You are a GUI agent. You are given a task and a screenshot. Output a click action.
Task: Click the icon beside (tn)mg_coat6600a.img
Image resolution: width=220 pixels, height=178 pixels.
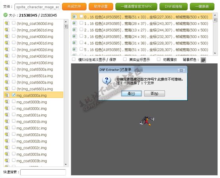click(x=7, y=82)
